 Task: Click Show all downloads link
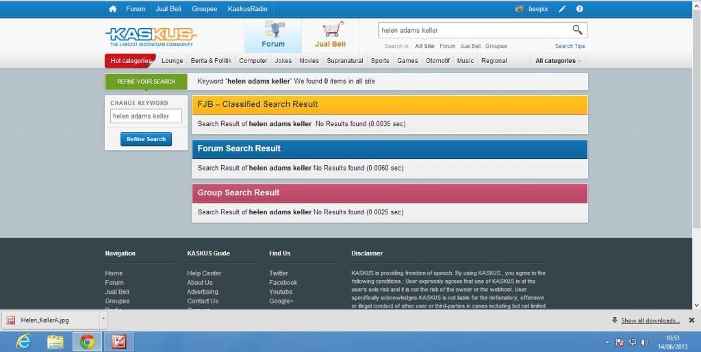coord(650,320)
